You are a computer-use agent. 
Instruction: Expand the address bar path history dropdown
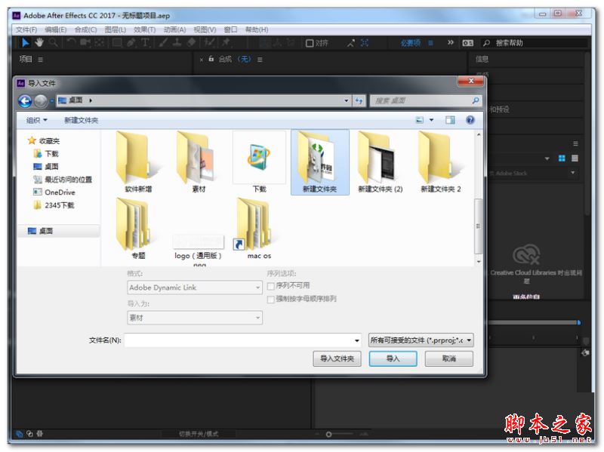tap(347, 101)
